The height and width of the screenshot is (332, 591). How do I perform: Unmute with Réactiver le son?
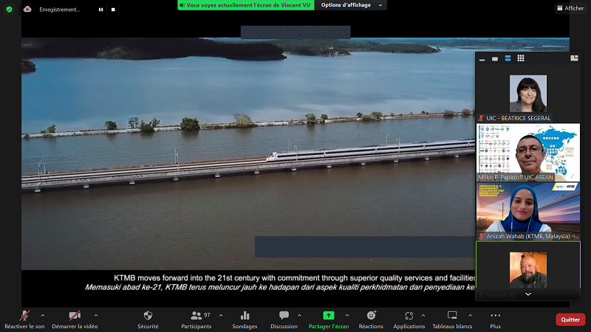[x=24, y=316]
